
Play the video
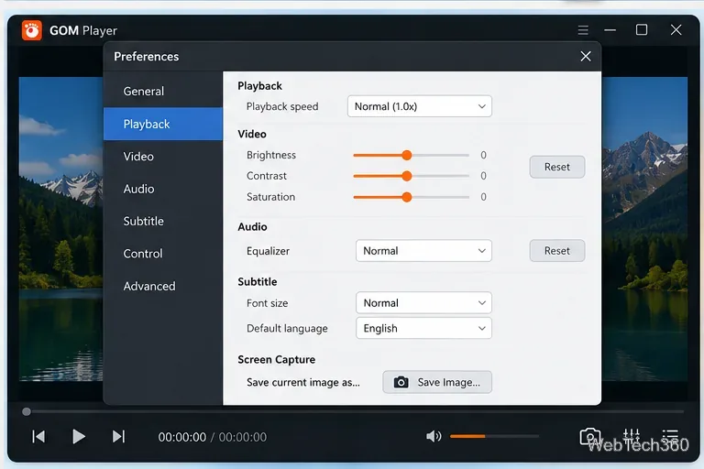[x=79, y=436]
